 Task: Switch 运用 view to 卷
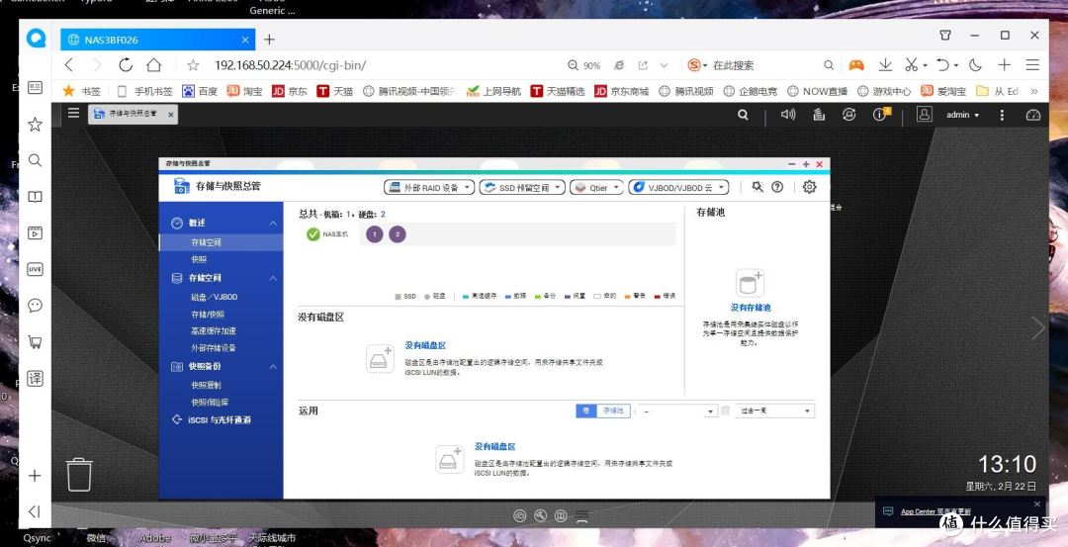(586, 410)
